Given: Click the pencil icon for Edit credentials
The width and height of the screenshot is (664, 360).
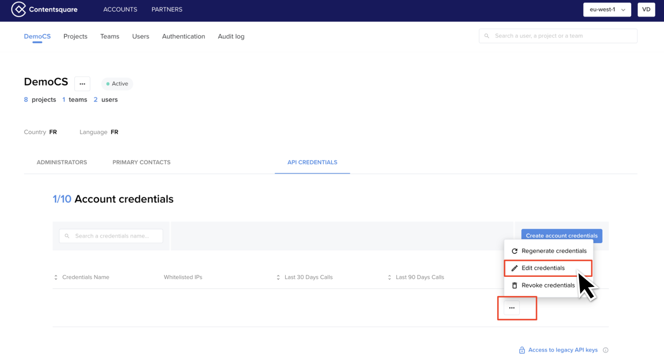Looking at the screenshot, I should coord(514,268).
